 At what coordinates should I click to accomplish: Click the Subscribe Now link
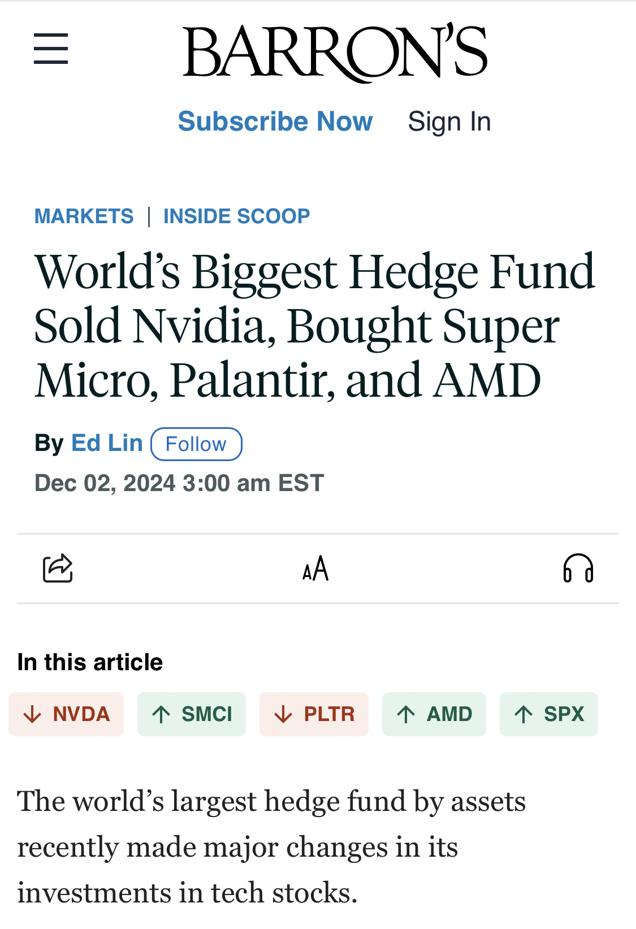pos(275,121)
